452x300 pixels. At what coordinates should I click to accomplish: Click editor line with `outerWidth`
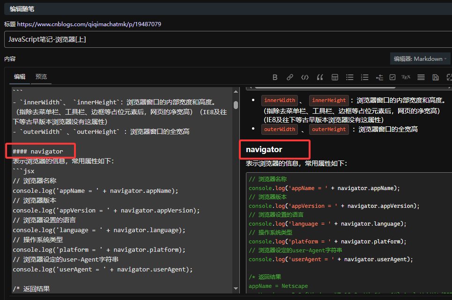101,132
